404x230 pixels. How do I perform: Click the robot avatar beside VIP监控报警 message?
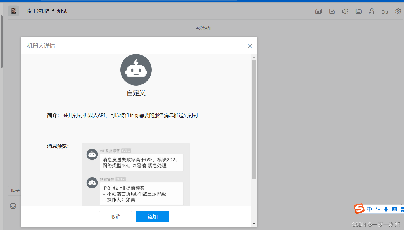[x=92, y=154]
